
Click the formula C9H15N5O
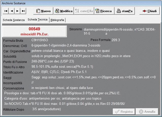pyautogui.click(x=40, y=40)
